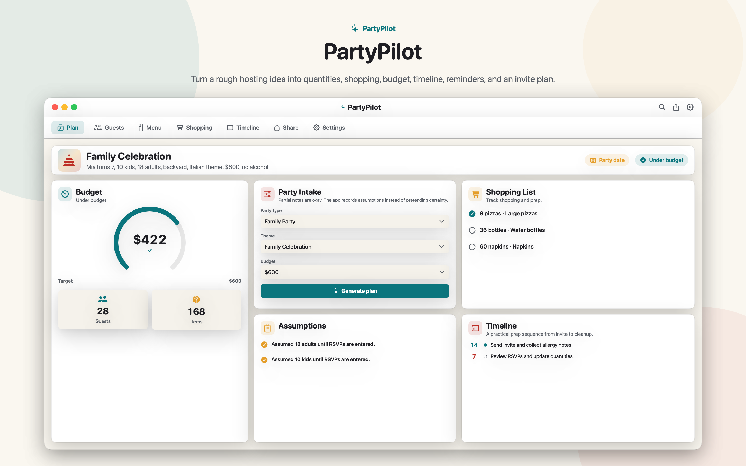746x466 pixels.
Task: Switch to the Plan tab
Action: [x=68, y=128]
